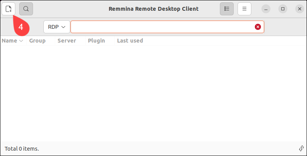Open the hamburger main menu
The image size is (307, 156).
(x=244, y=9)
